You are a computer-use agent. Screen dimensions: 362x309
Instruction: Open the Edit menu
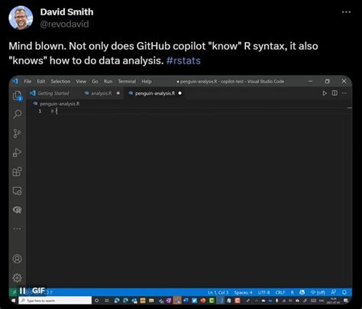[41, 81]
